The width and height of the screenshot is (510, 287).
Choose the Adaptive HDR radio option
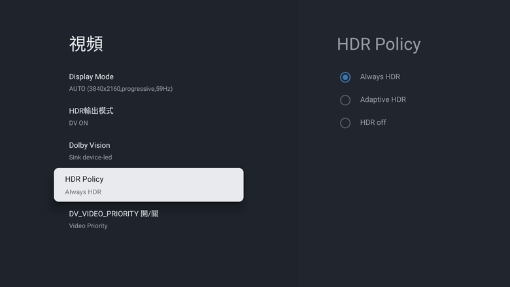pos(345,100)
